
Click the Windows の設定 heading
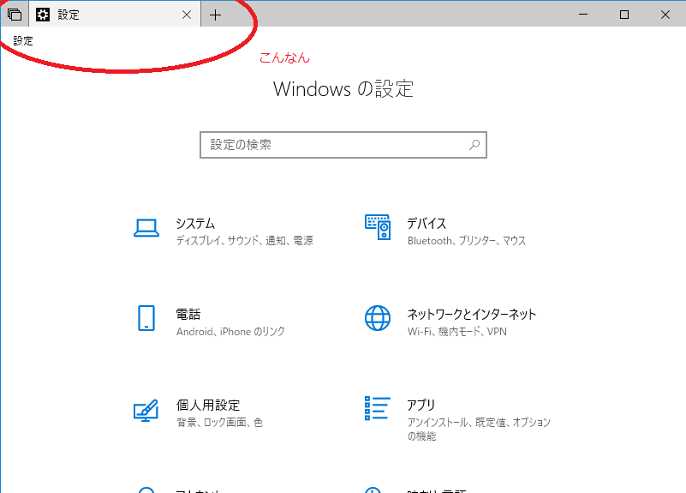tap(343, 89)
